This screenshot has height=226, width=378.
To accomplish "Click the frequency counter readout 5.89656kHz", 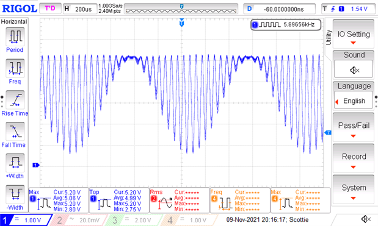I will [286, 24].
